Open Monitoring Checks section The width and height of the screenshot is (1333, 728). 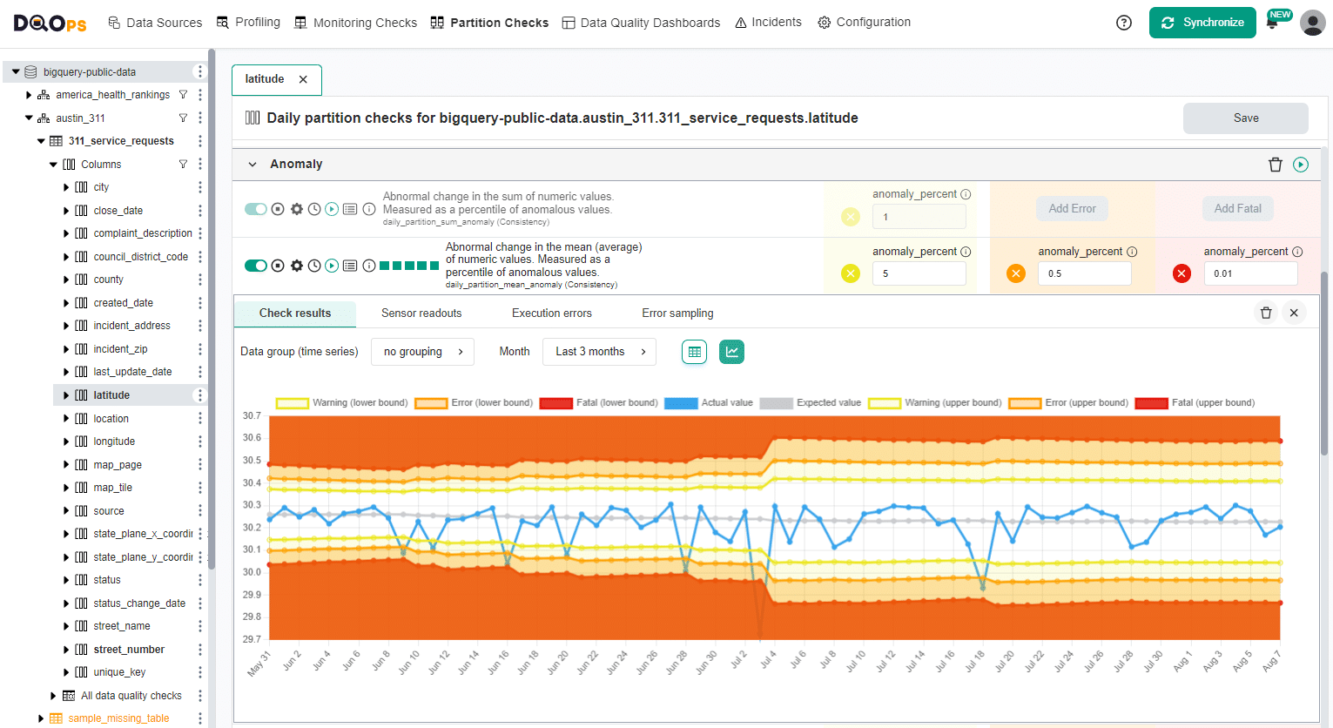355,23
